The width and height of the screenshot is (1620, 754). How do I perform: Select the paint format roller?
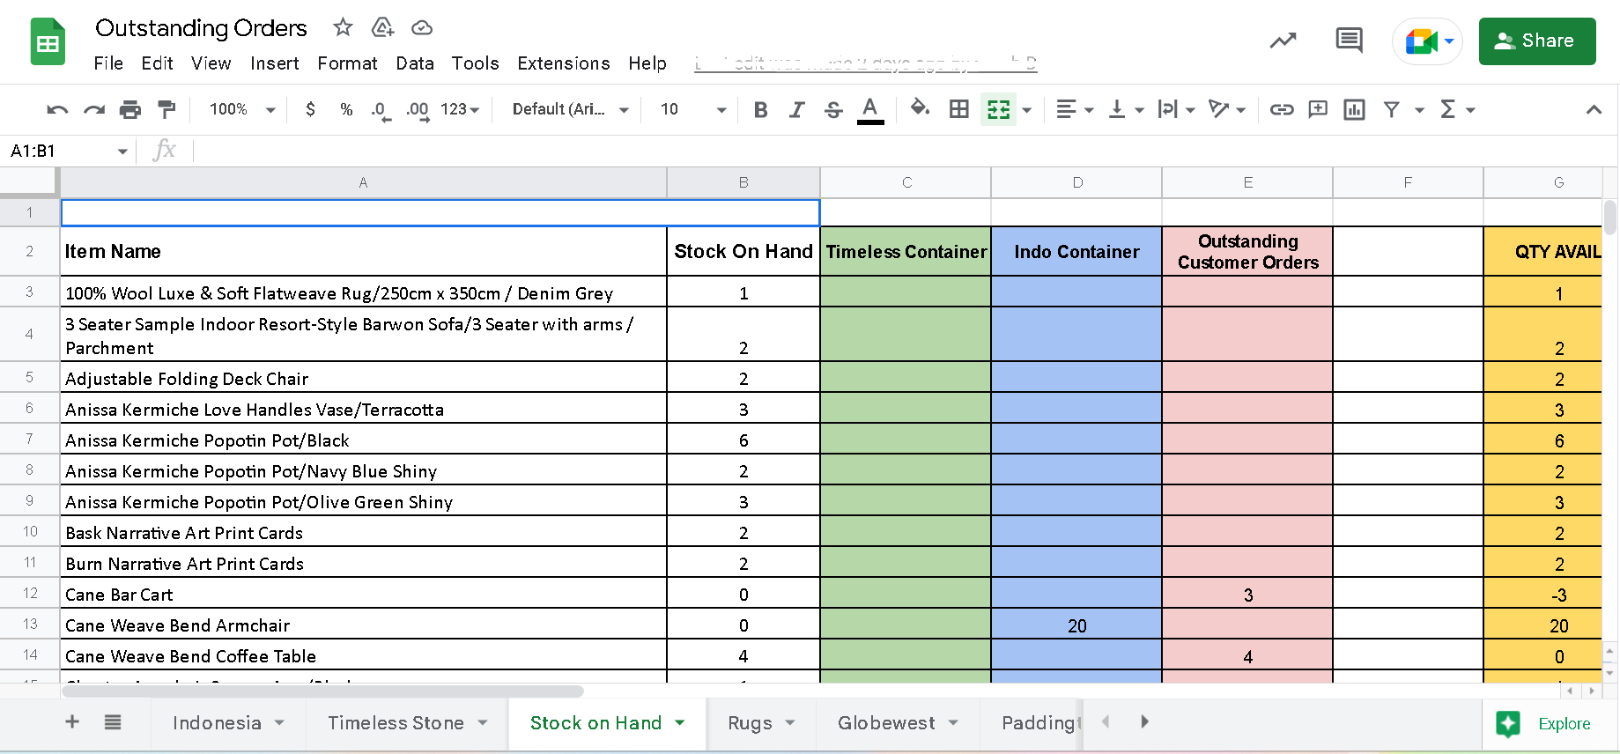(x=166, y=109)
